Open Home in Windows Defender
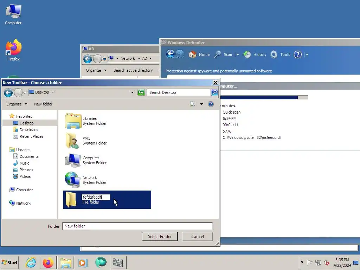 coord(199,54)
